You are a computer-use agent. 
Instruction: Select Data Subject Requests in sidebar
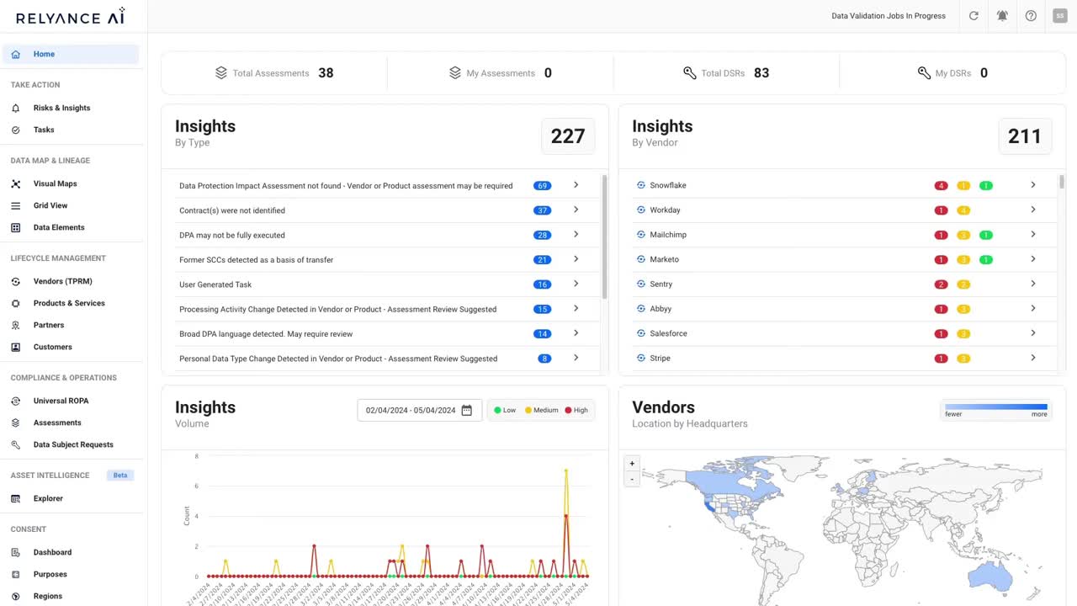(x=73, y=444)
